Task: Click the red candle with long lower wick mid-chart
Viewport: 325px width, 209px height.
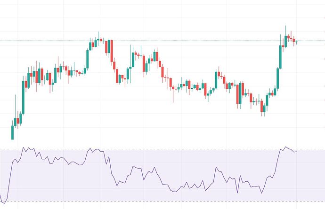Action: pyautogui.click(x=173, y=88)
